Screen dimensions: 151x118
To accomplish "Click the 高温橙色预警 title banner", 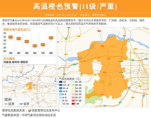I will click(75, 6).
